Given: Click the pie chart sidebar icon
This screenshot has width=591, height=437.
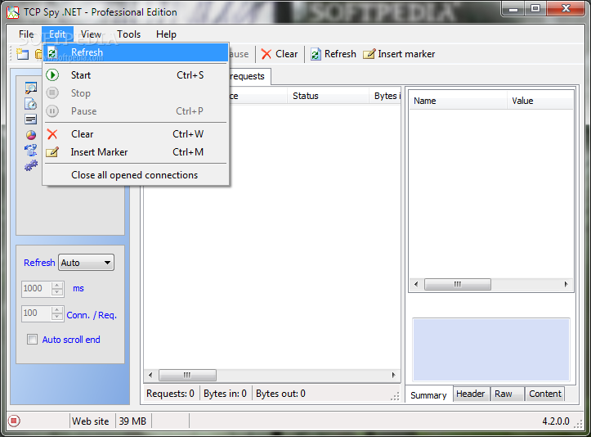Looking at the screenshot, I should pos(31,135).
